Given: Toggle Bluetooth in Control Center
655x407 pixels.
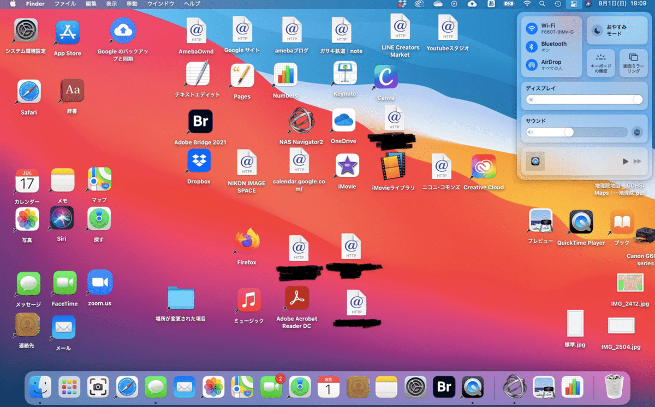Looking at the screenshot, I should click(531, 46).
